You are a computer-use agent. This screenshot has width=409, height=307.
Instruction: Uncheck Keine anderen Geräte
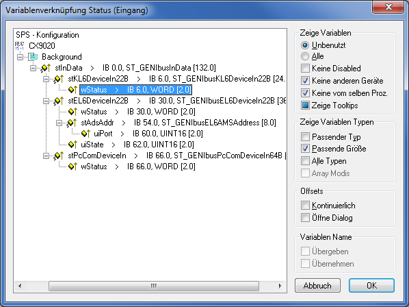click(305, 80)
